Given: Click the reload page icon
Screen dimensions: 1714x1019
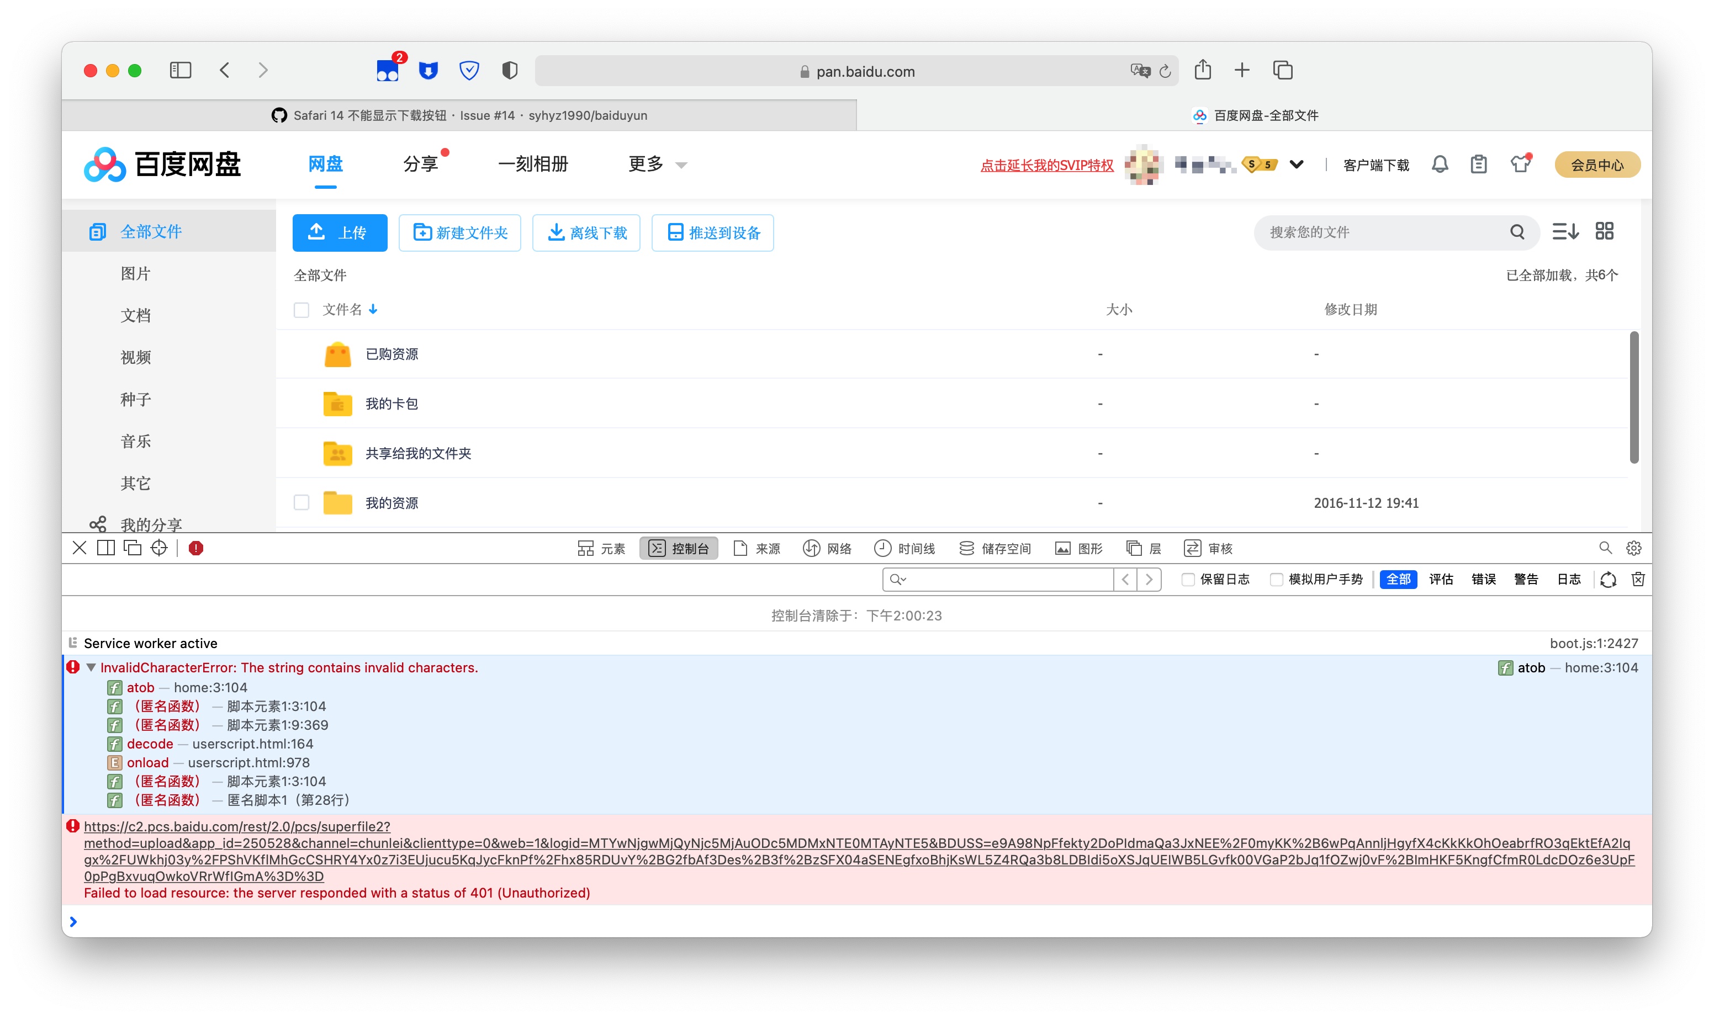Looking at the screenshot, I should pos(1165,71).
